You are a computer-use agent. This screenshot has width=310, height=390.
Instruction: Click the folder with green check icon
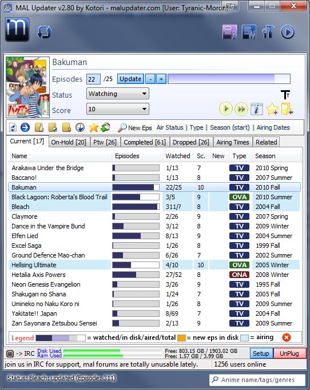(53, 127)
